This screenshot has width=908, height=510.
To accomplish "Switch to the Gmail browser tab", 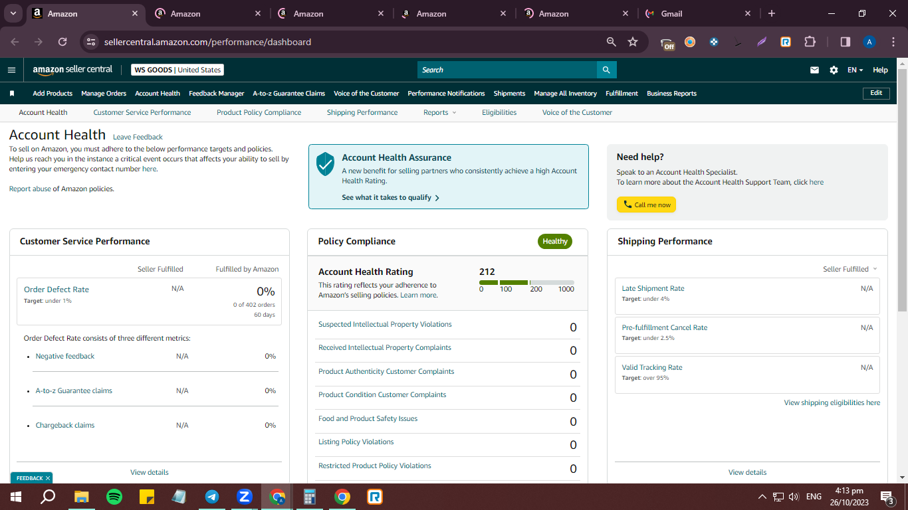I will [698, 13].
